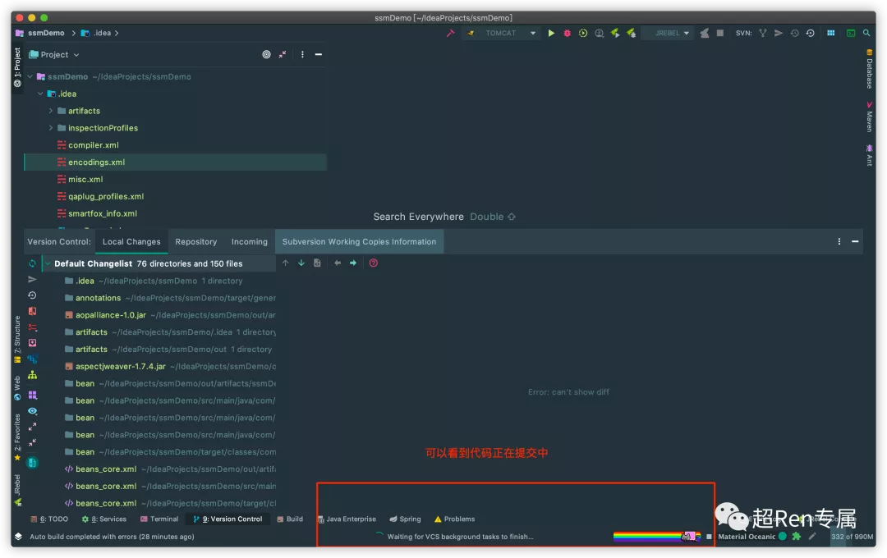Click .idea breadcrumb in navigation bar
Screen dimensions: 887x558
(97, 33)
